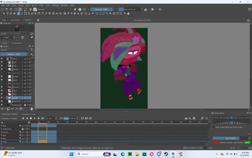Screen dimensions: 252x158
Task: Open Steam from the taskbar
Action: [x=166, y=154]
